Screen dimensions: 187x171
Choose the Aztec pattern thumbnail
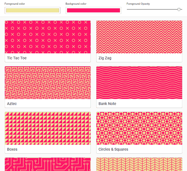pos(48,83)
